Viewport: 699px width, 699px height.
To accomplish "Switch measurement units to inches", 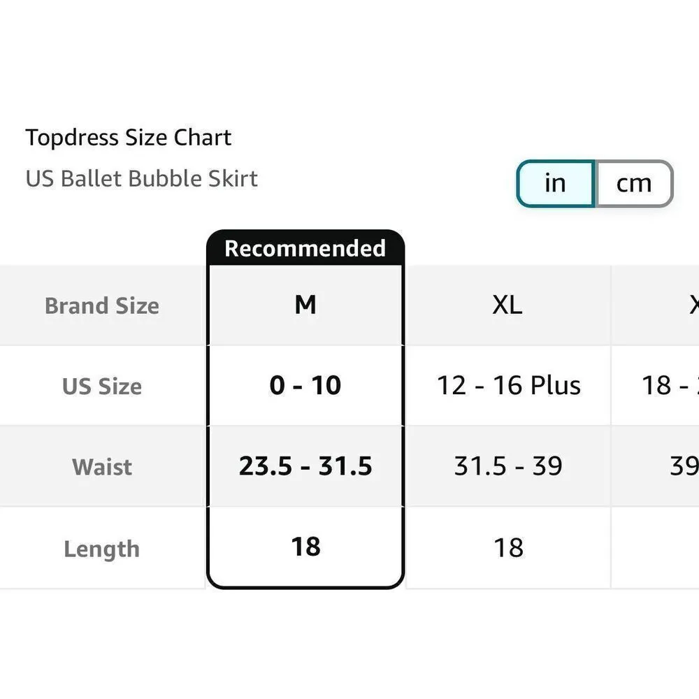I will [555, 184].
